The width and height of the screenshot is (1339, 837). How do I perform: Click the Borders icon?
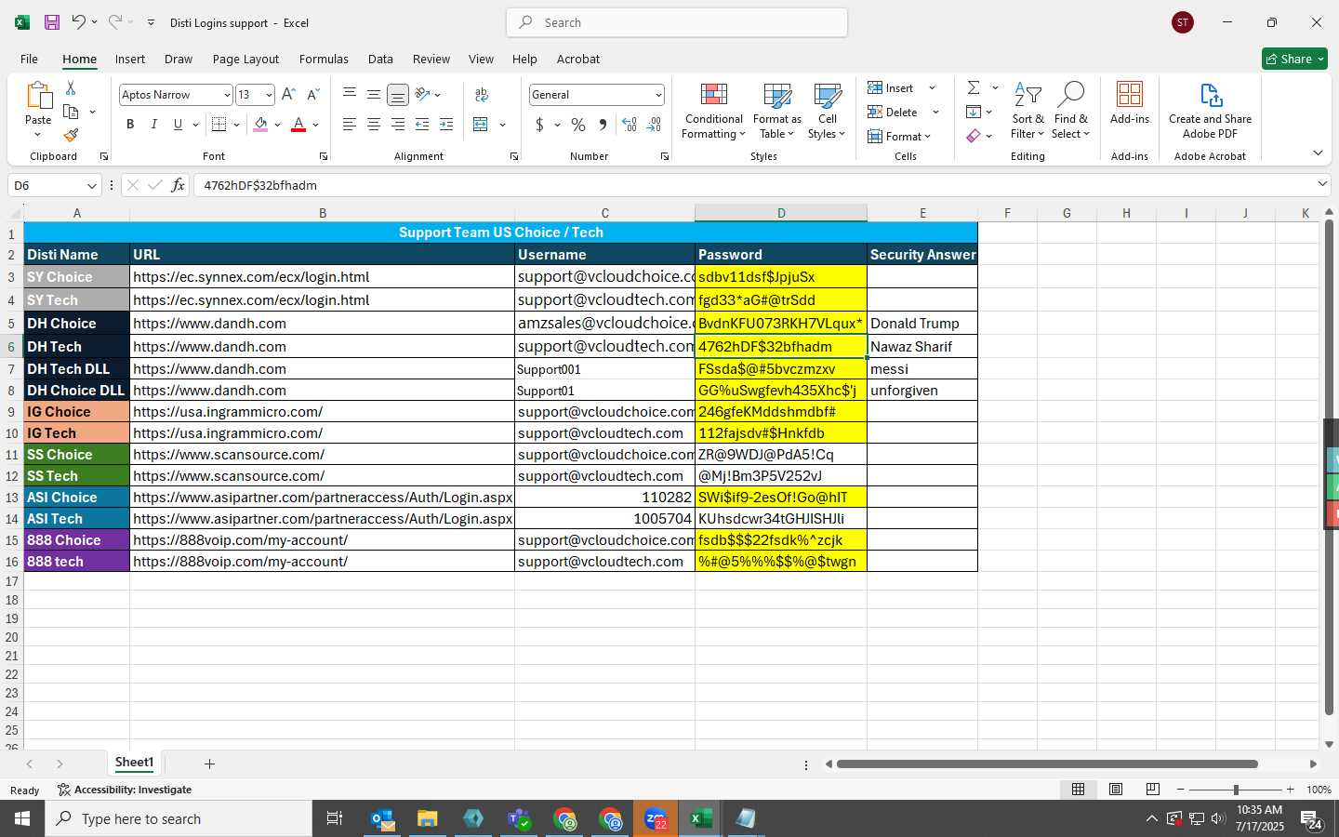(219, 125)
